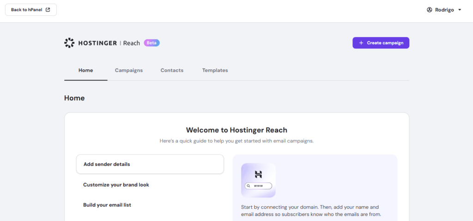Select the Templates tab
This screenshot has height=221, width=473.
(x=215, y=70)
